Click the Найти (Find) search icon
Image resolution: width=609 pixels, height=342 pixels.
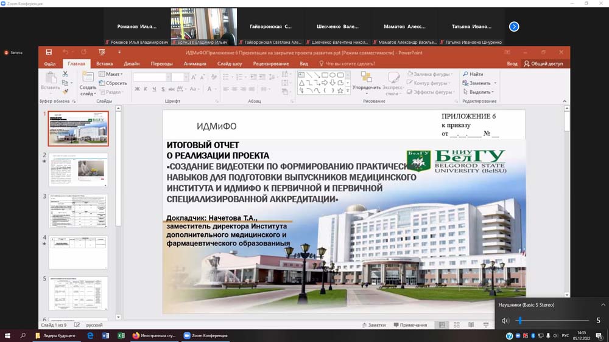coord(466,74)
